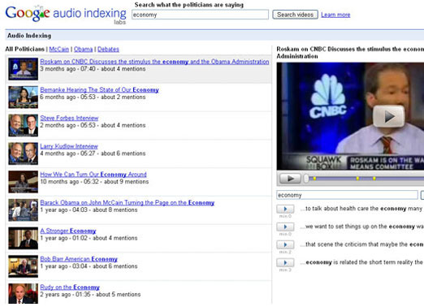The width and height of the screenshot is (424, 307).
Task: Open the Steve Forbes Interview thumbnail
Action: (x=23, y=125)
